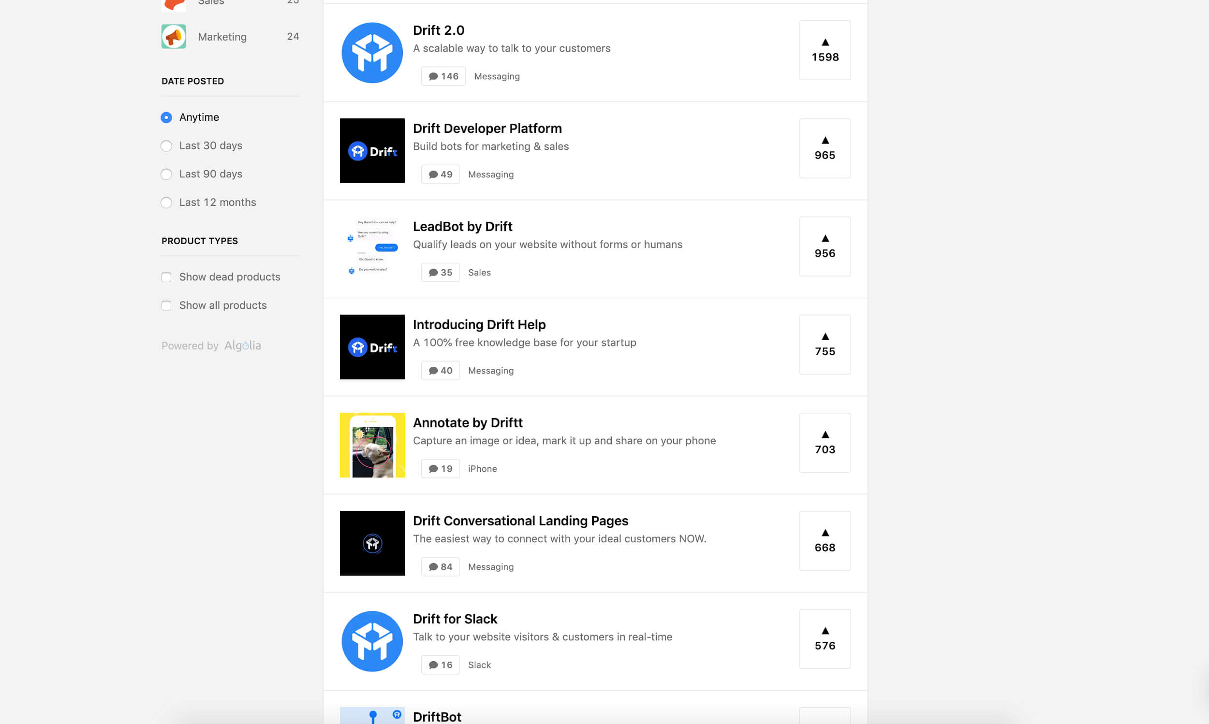Click the Slack tag under Drift for Slack
This screenshot has width=1209, height=724.
point(479,665)
